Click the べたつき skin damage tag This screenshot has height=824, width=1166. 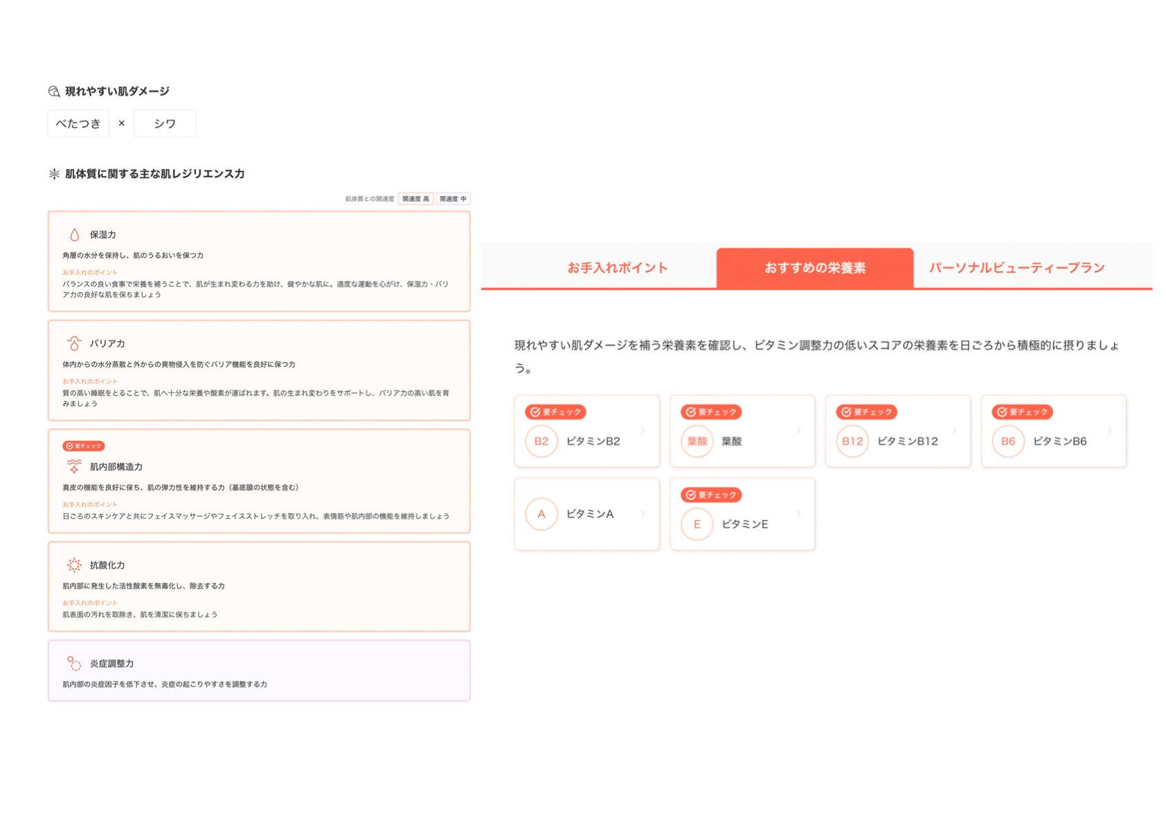point(78,123)
